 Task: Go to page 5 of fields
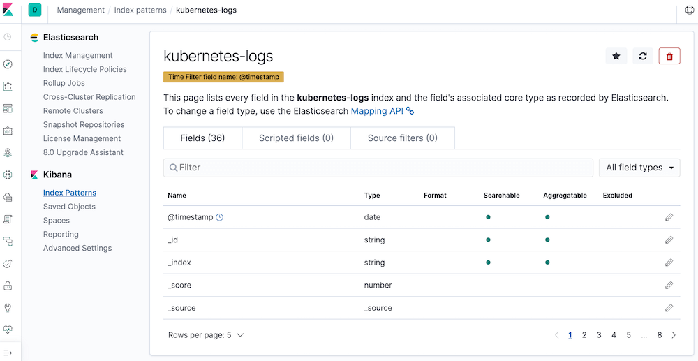point(628,335)
